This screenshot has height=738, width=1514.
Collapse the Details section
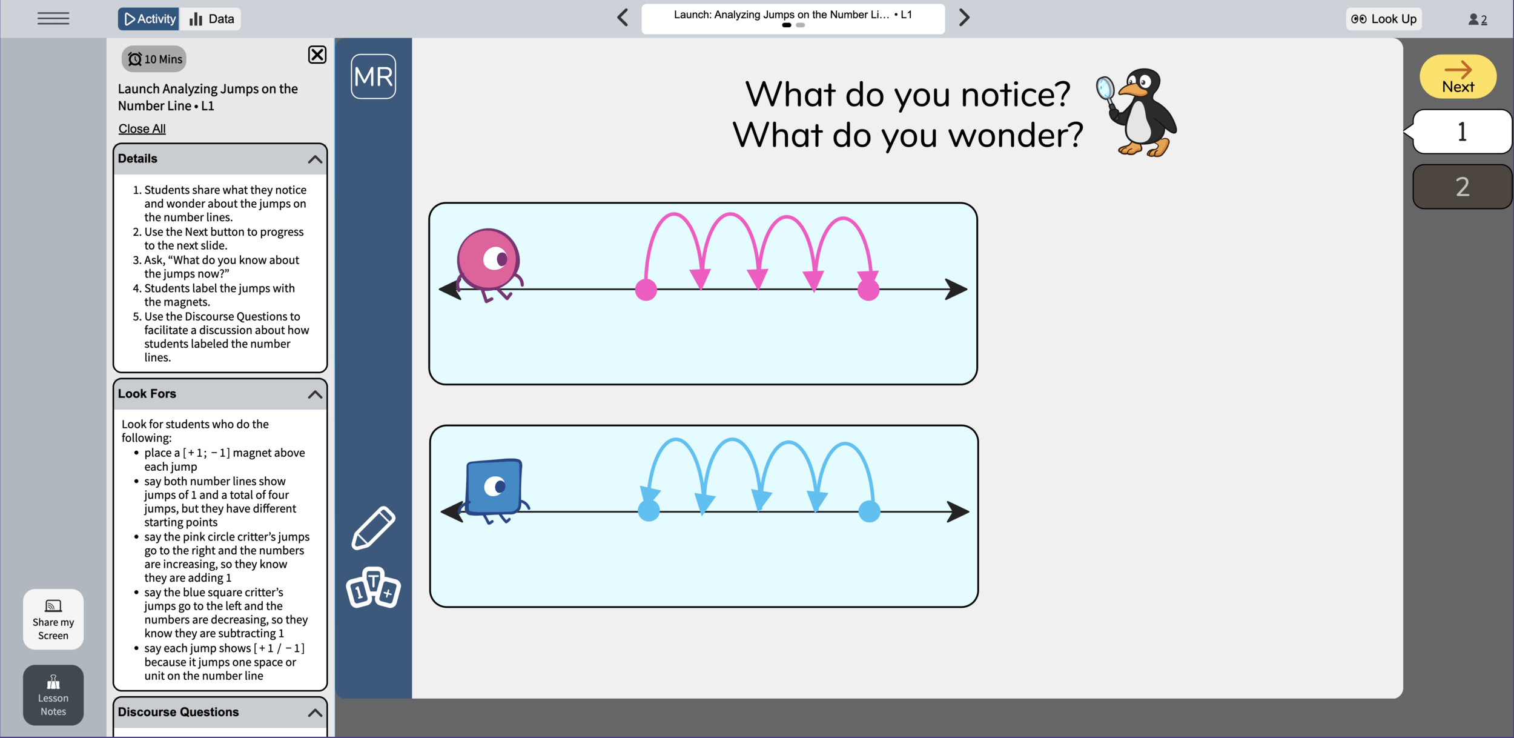point(314,159)
